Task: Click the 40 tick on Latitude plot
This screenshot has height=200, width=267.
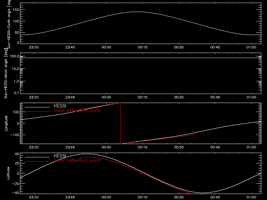Action: coord(17,154)
